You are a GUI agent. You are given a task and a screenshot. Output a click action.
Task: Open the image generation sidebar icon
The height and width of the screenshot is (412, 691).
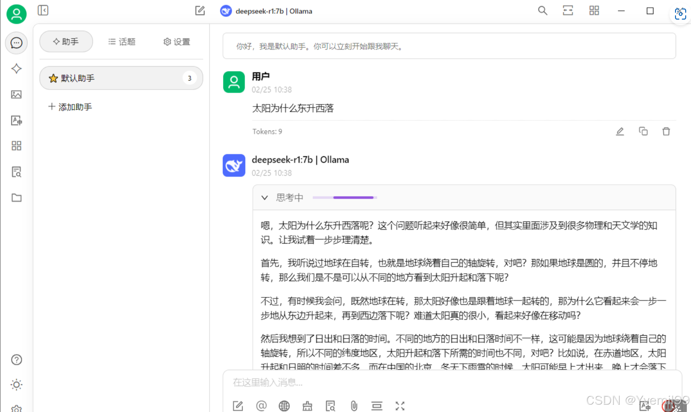coord(16,95)
